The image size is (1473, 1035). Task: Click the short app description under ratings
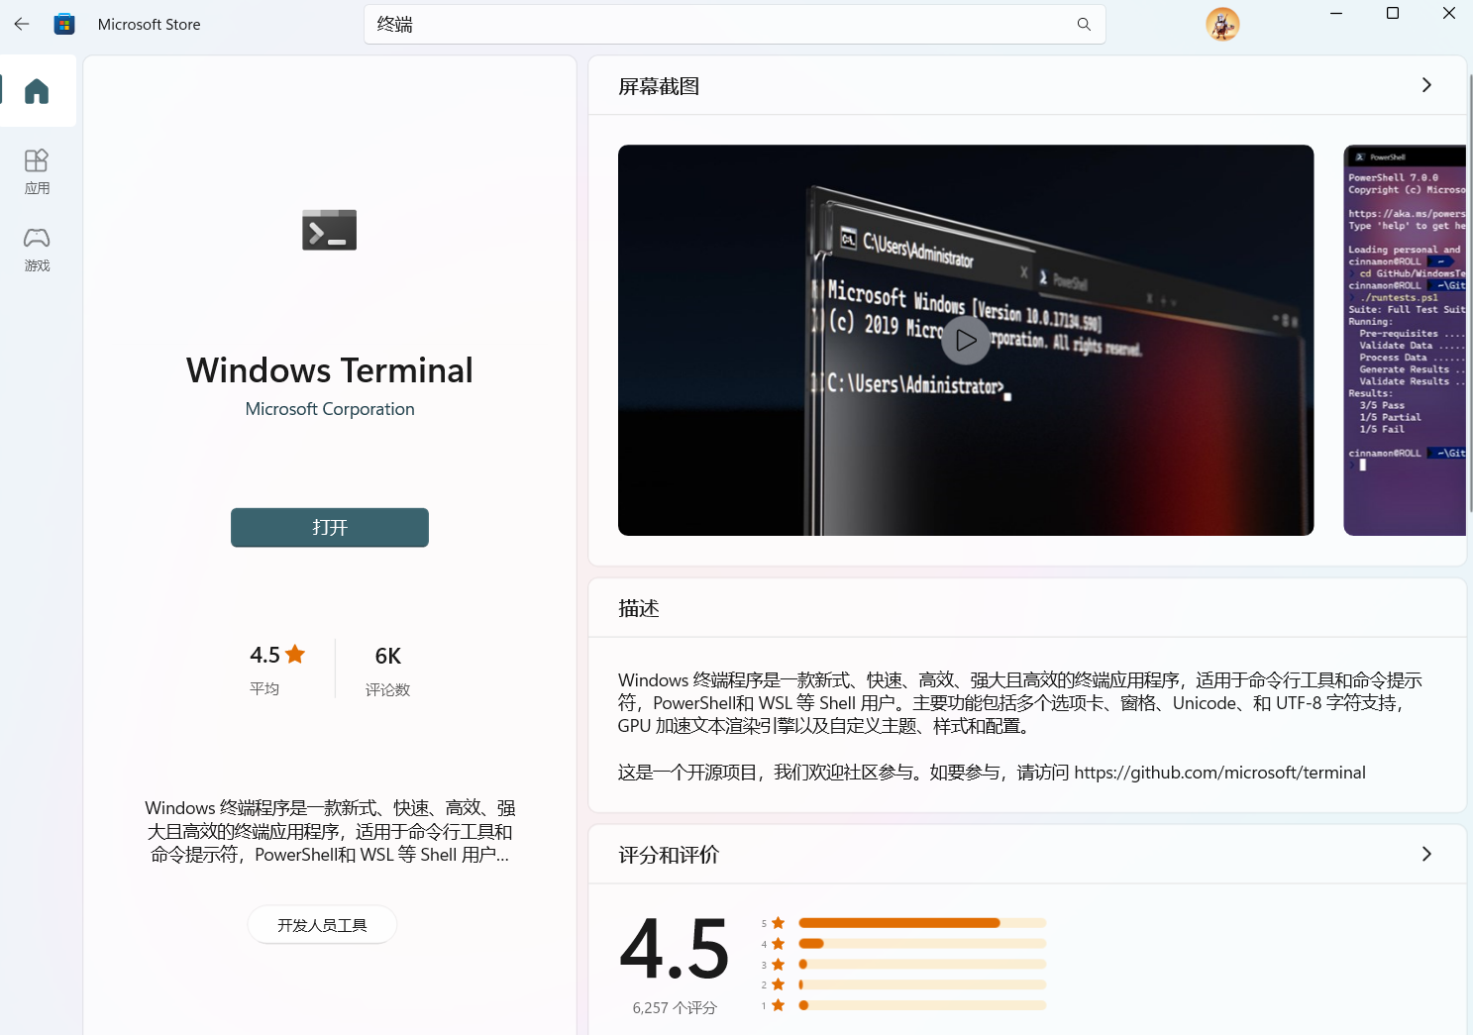coord(330,832)
